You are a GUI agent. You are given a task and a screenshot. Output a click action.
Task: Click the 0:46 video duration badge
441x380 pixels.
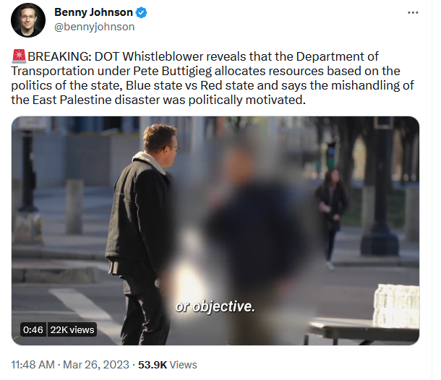click(x=33, y=329)
